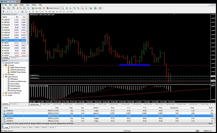Toggle the Market Watch window button

(x=14, y=8)
